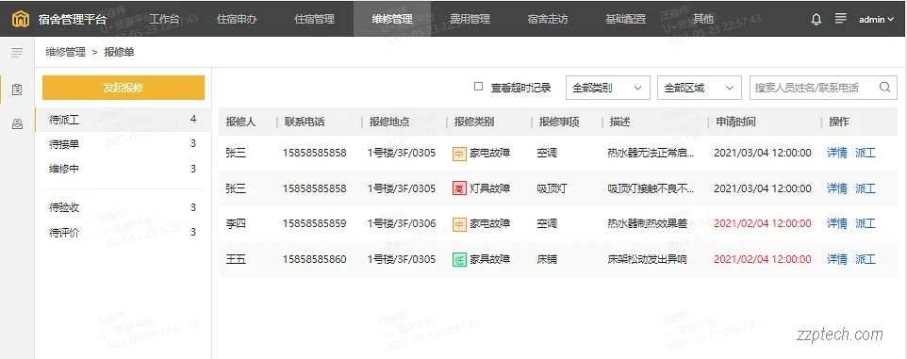Click description 吸顶灯接触不良不…

click(651, 188)
